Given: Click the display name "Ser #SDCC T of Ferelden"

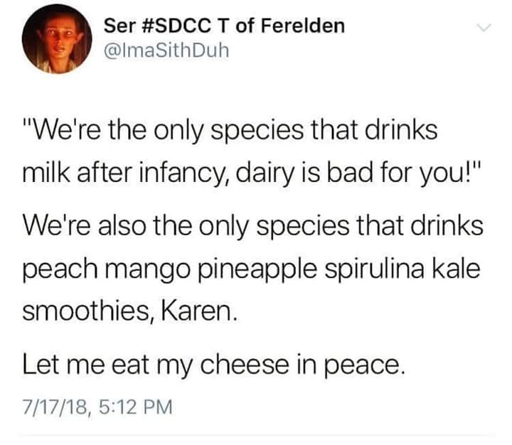Looking at the screenshot, I should pyautogui.click(x=224, y=26).
